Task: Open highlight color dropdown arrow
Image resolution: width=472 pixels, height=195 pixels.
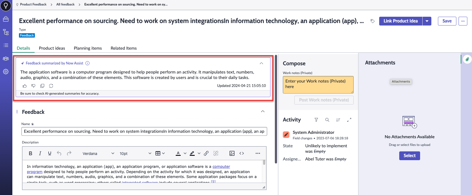Action: [199, 153]
